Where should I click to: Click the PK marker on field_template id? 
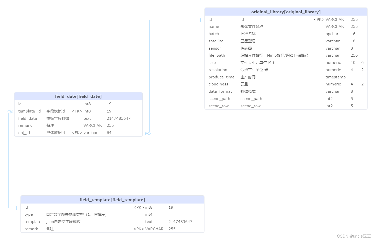pyautogui.click(x=138, y=207)
